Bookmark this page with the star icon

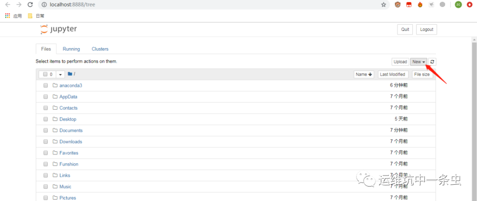(383, 5)
